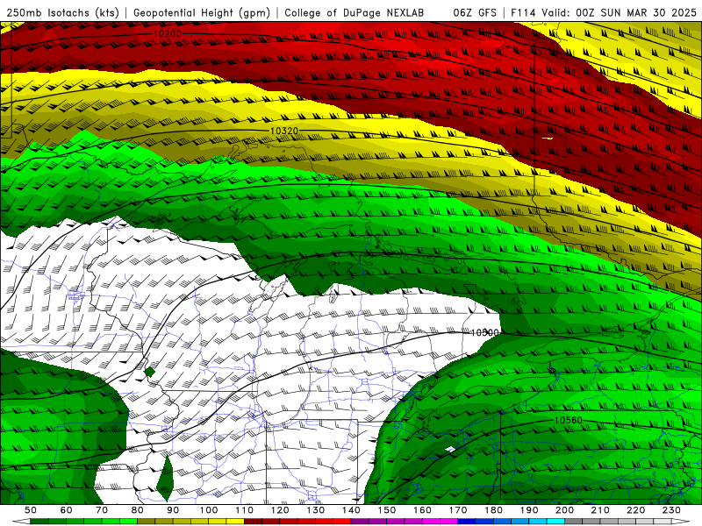Click the 200 kt value on color scale

pyautogui.click(x=565, y=510)
